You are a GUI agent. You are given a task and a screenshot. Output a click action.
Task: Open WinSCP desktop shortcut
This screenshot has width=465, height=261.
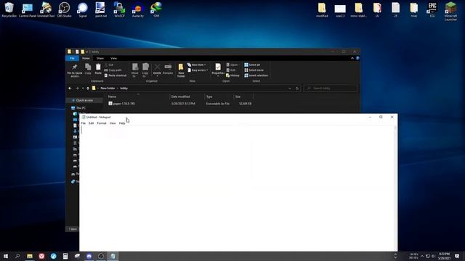119,9
